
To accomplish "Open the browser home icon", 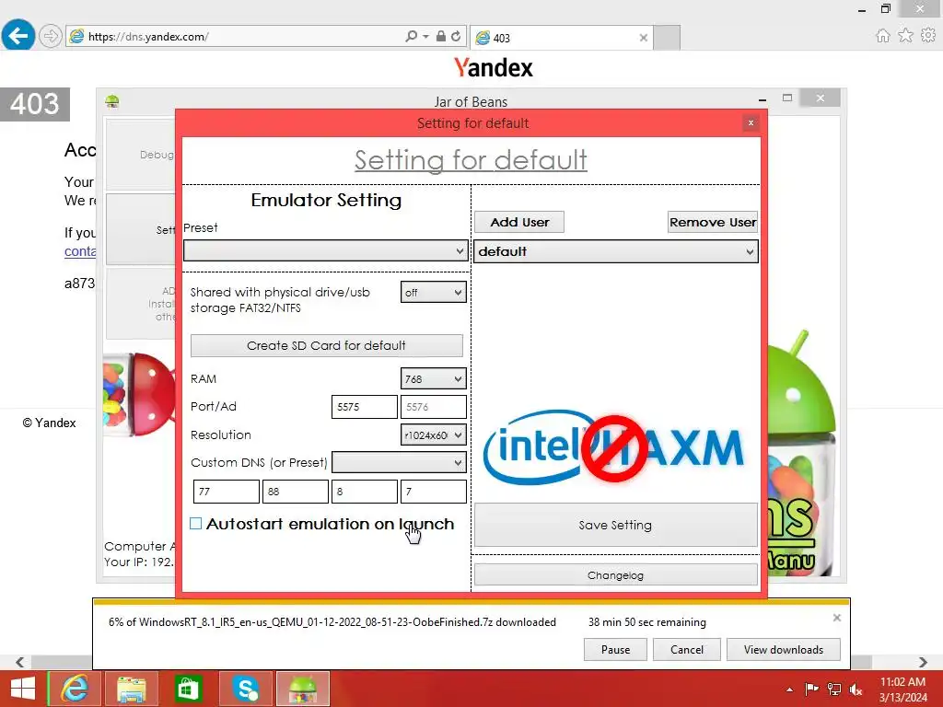I will pyautogui.click(x=882, y=36).
